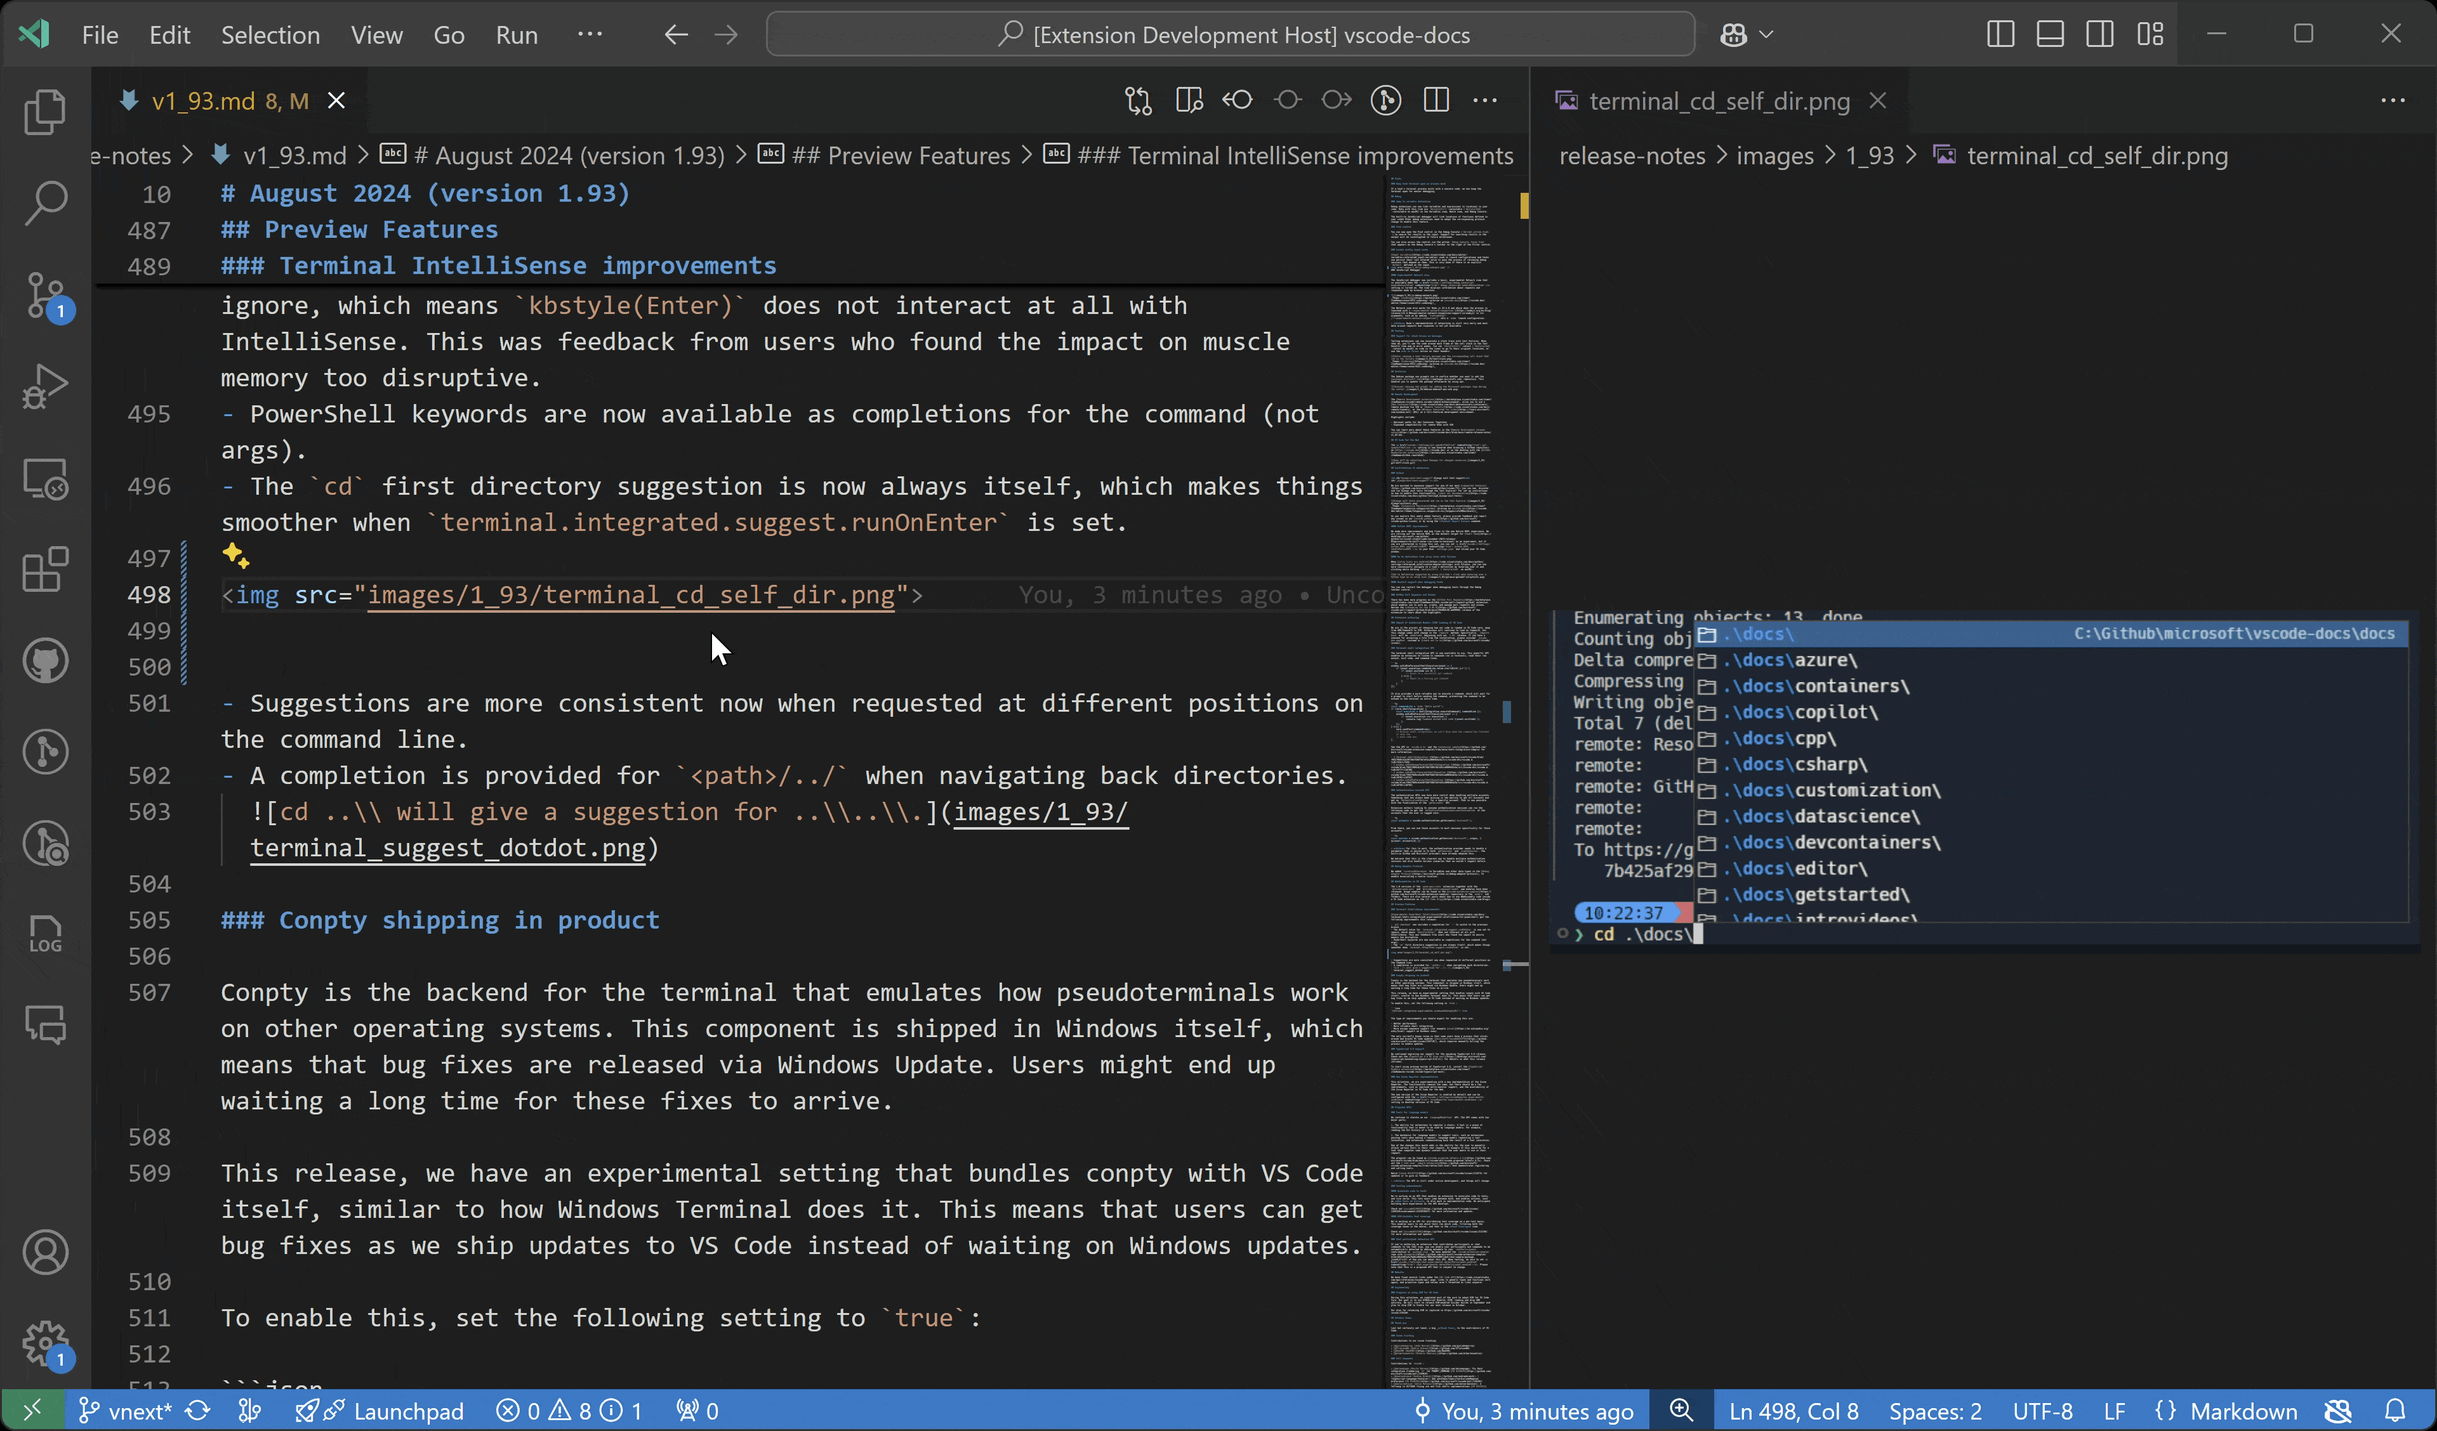
Task: Open a remote window from the status bar
Action: tap(32, 1411)
